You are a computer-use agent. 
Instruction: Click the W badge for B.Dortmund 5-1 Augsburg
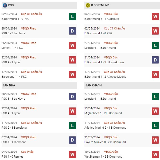pyautogui.click(x=155, y=16)
